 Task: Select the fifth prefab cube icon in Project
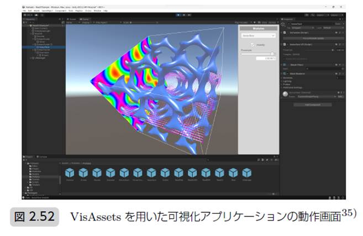(x=124, y=172)
